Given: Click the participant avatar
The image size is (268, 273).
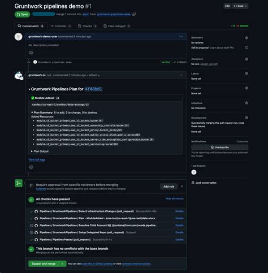Looking at the screenshot, I should click(x=194, y=172).
